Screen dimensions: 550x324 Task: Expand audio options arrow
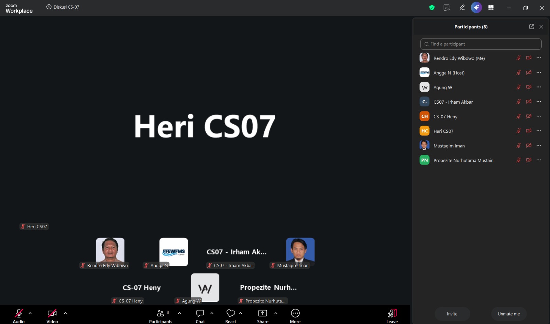click(x=30, y=313)
